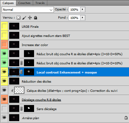Image resolution: width=129 pixels, height=123 pixels.
Task: Select Increase star color layer thumbnail
Action: [x=14, y=44]
